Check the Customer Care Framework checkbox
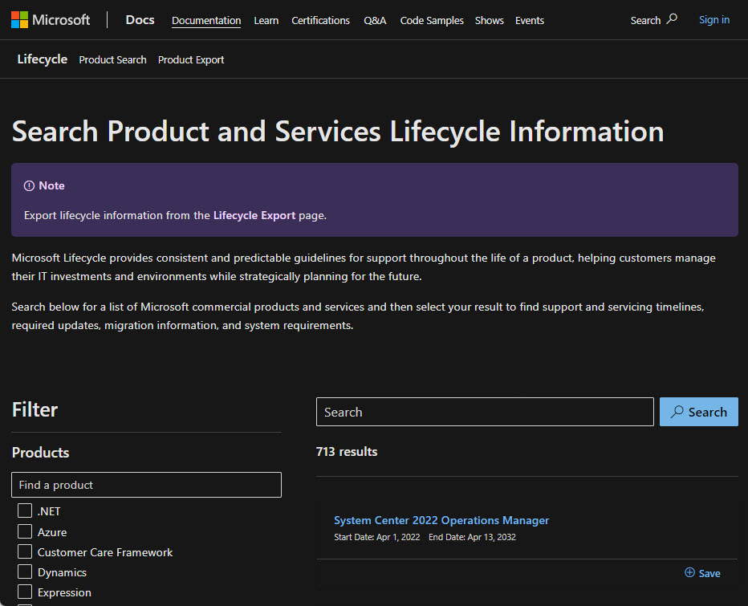 click(x=25, y=551)
